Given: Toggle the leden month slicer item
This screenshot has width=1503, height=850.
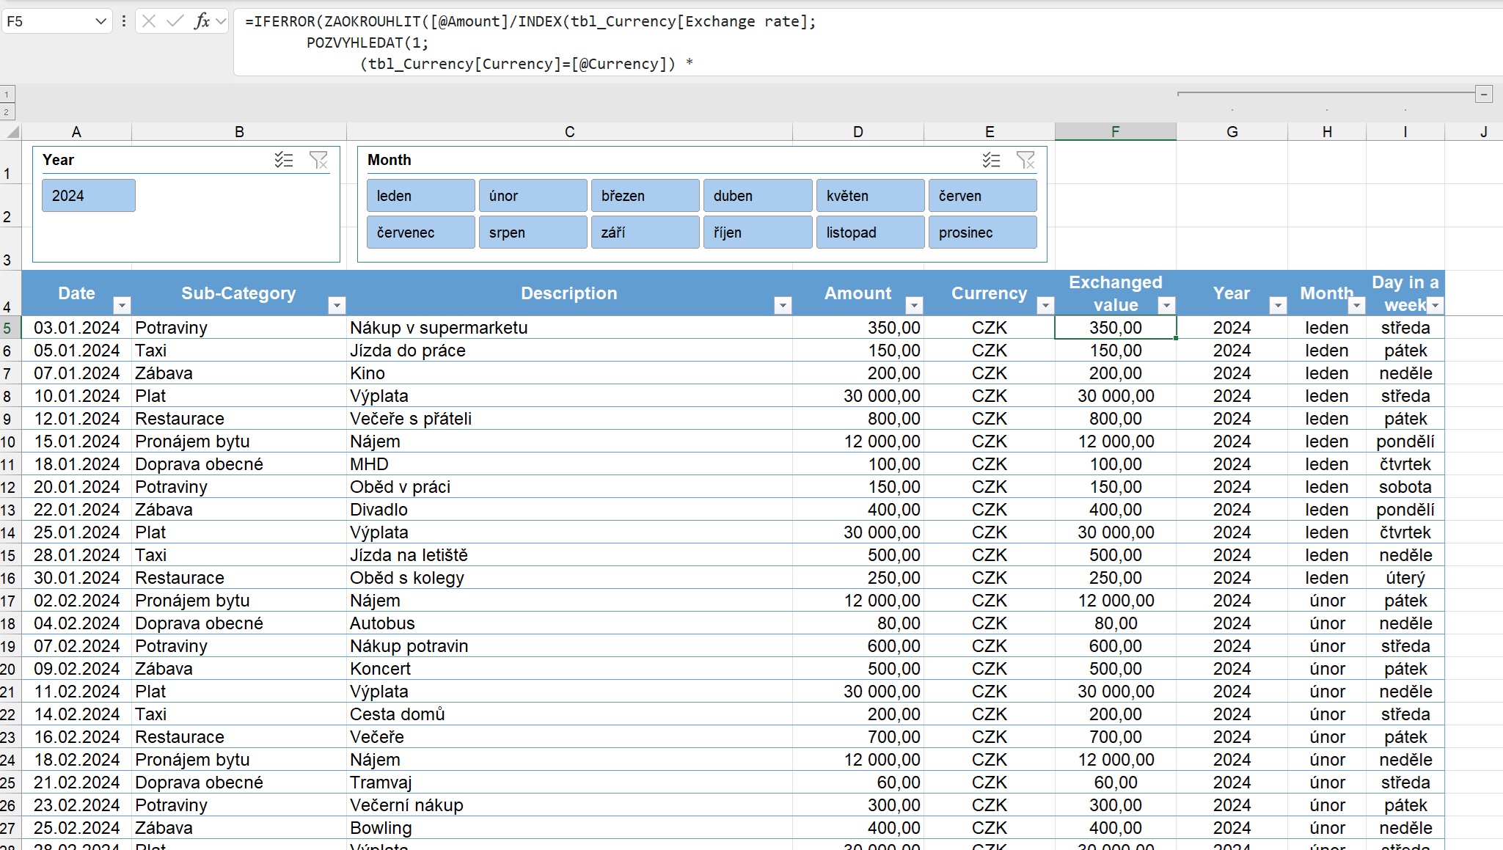Looking at the screenshot, I should [x=421, y=196].
